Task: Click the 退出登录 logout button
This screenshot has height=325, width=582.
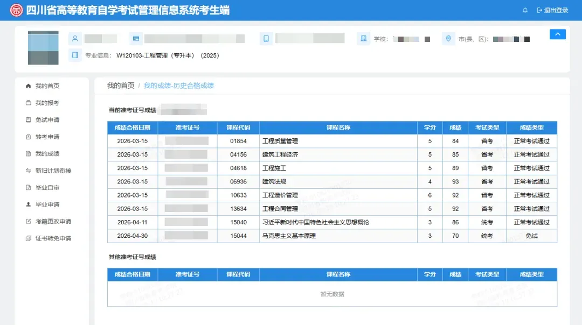Action: pos(552,10)
